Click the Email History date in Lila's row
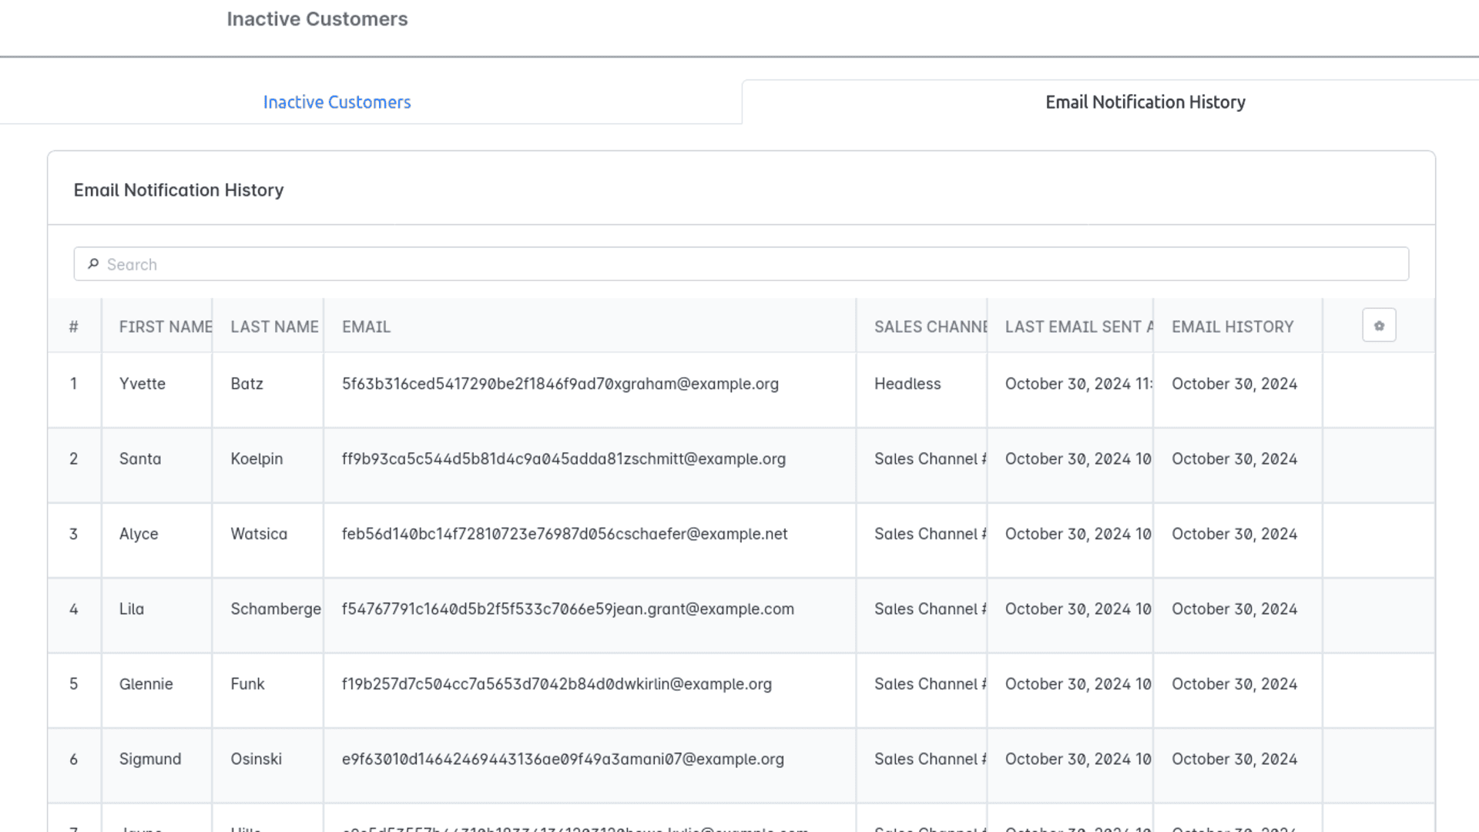1479x832 pixels. [x=1235, y=609]
